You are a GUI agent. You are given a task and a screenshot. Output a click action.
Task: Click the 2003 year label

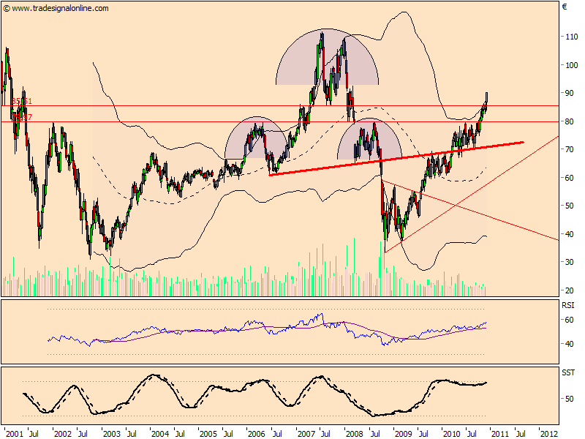[112, 434]
